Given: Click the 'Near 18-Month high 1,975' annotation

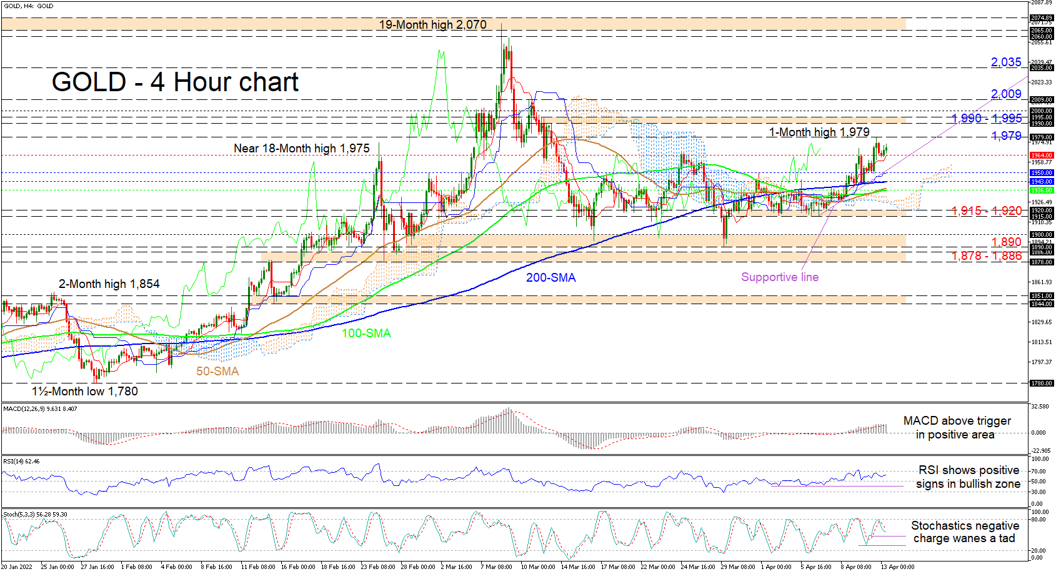Looking at the screenshot, I should pyautogui.click(x=301, y=148).
